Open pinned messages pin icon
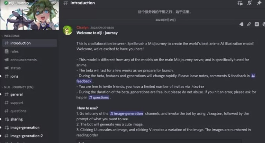 tap(259, 3)
